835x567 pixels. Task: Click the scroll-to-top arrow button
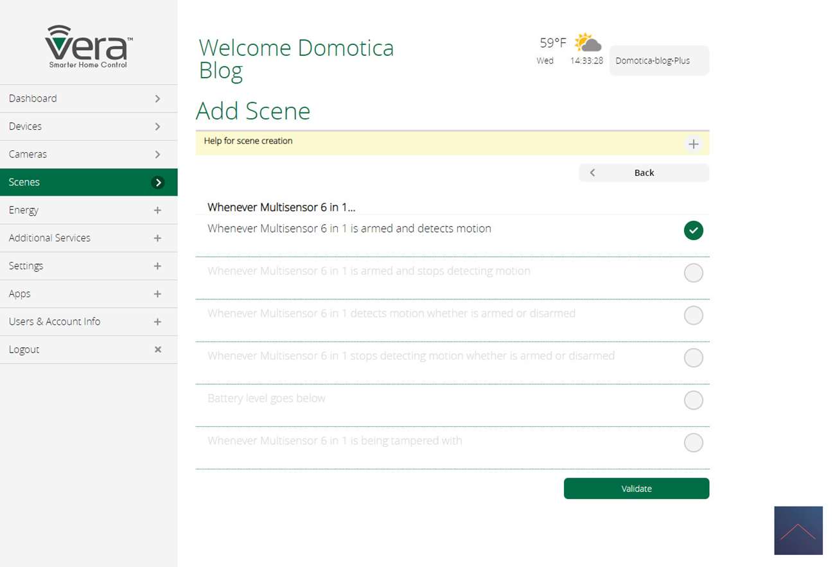click(x=798, y=530)
